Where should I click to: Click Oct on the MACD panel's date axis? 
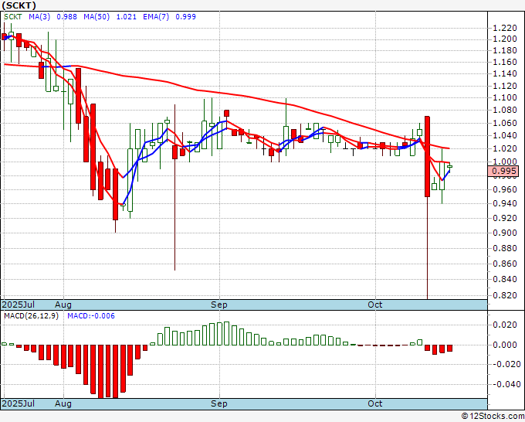pyautogui.click(x=374, y=403)
